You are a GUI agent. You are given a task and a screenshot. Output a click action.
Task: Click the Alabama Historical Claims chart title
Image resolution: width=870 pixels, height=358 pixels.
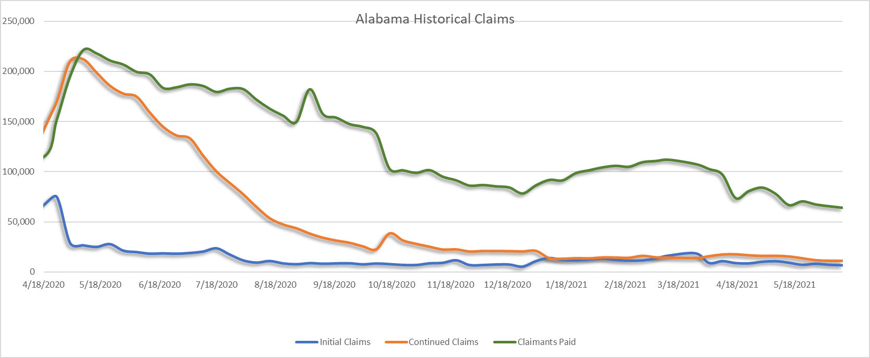pyautogui.click(x=435, y=19)
